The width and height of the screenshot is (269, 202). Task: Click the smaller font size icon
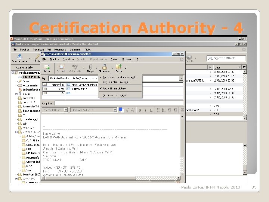[127, 110]
